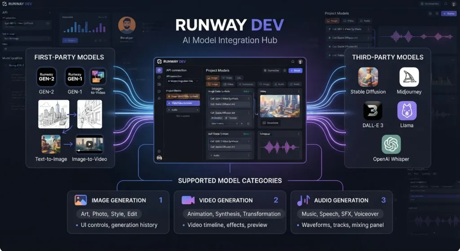Click the clock icon near bottom of center sidebar
This screenshot has width=460, height=251.
(x=159, y=151)
